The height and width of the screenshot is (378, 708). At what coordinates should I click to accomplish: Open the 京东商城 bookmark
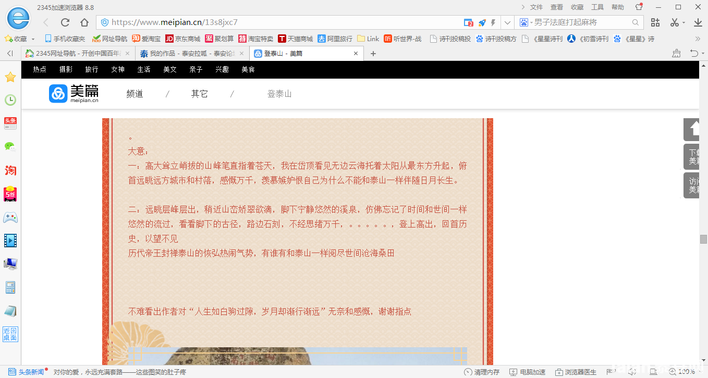tap(183, 39)
